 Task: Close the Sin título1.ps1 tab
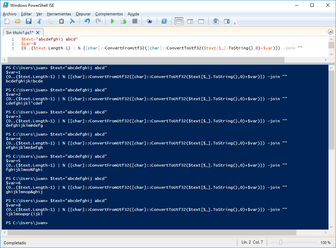click(38, 33)
